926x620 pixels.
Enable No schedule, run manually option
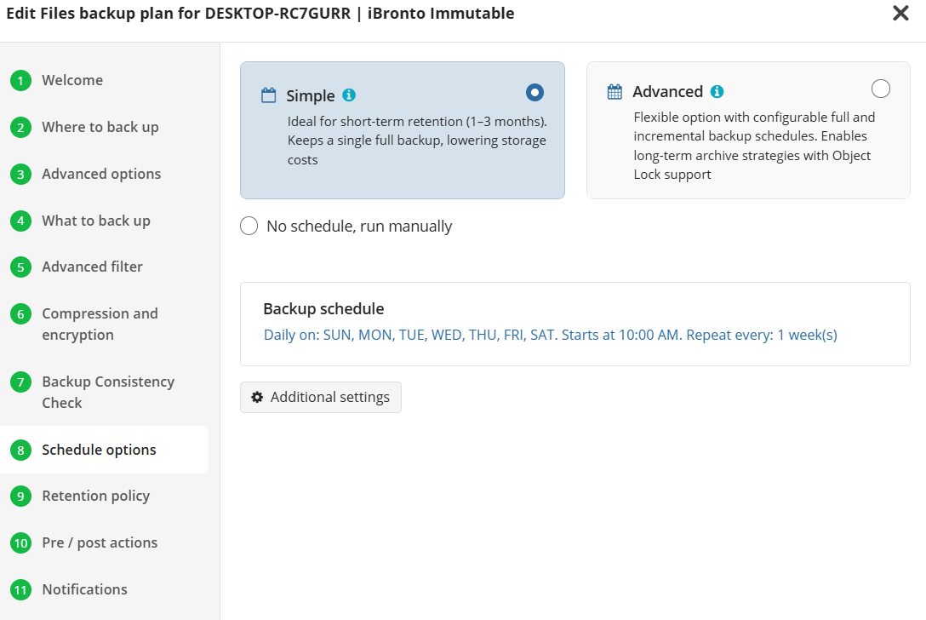coord(249,227)
